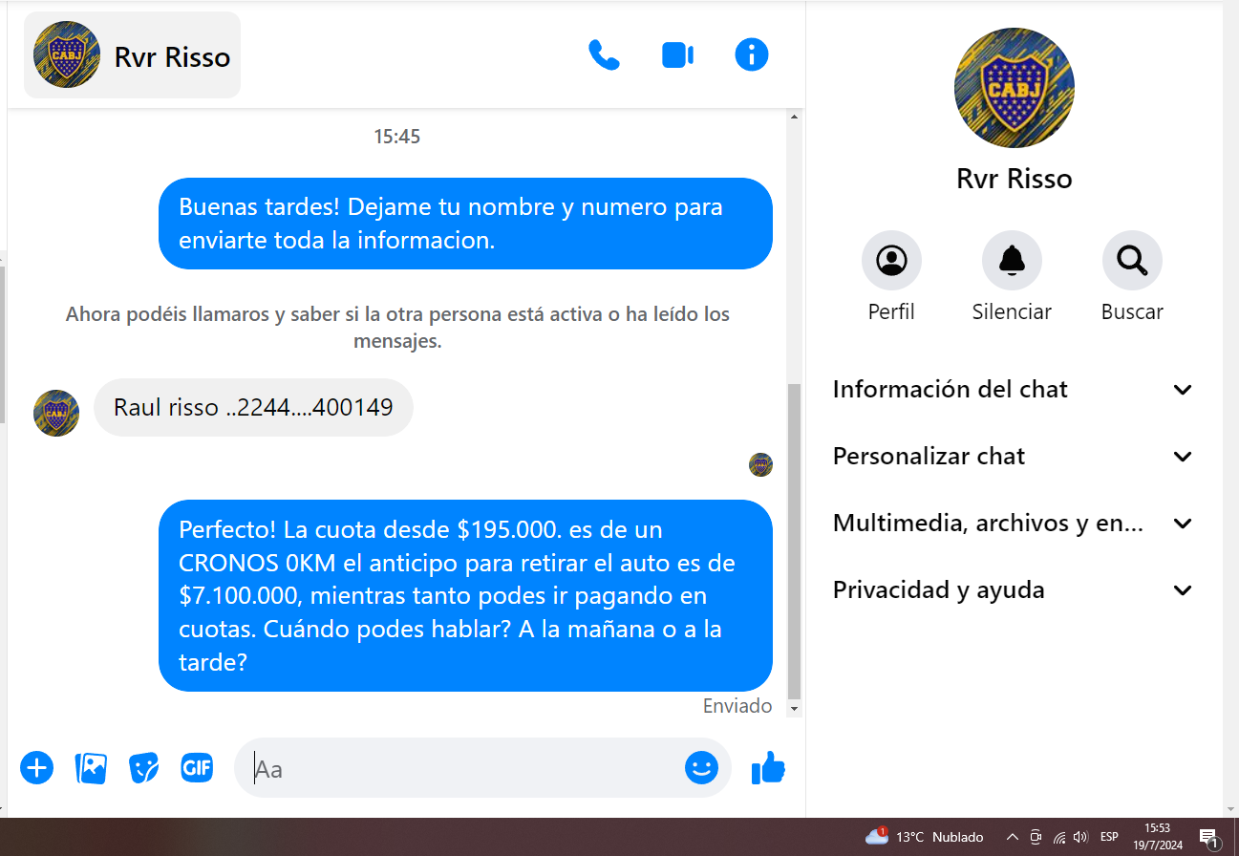The height and width of the screenshot is (856, 1239).
Task: Attach a photo with the image icon
Action: tap(91, 767)
